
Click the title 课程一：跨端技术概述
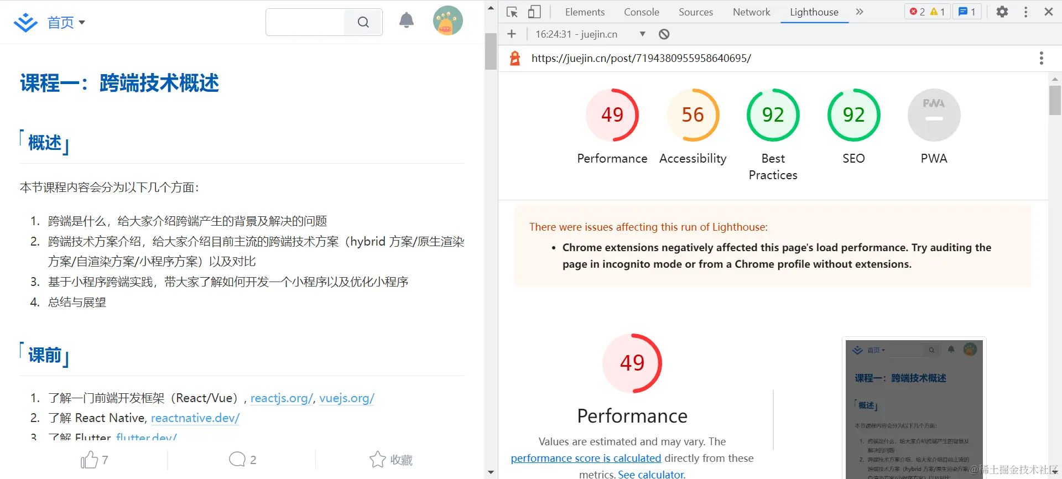(119, 83)
